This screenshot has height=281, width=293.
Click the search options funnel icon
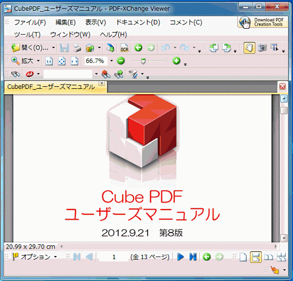click(x=133, y=74)
